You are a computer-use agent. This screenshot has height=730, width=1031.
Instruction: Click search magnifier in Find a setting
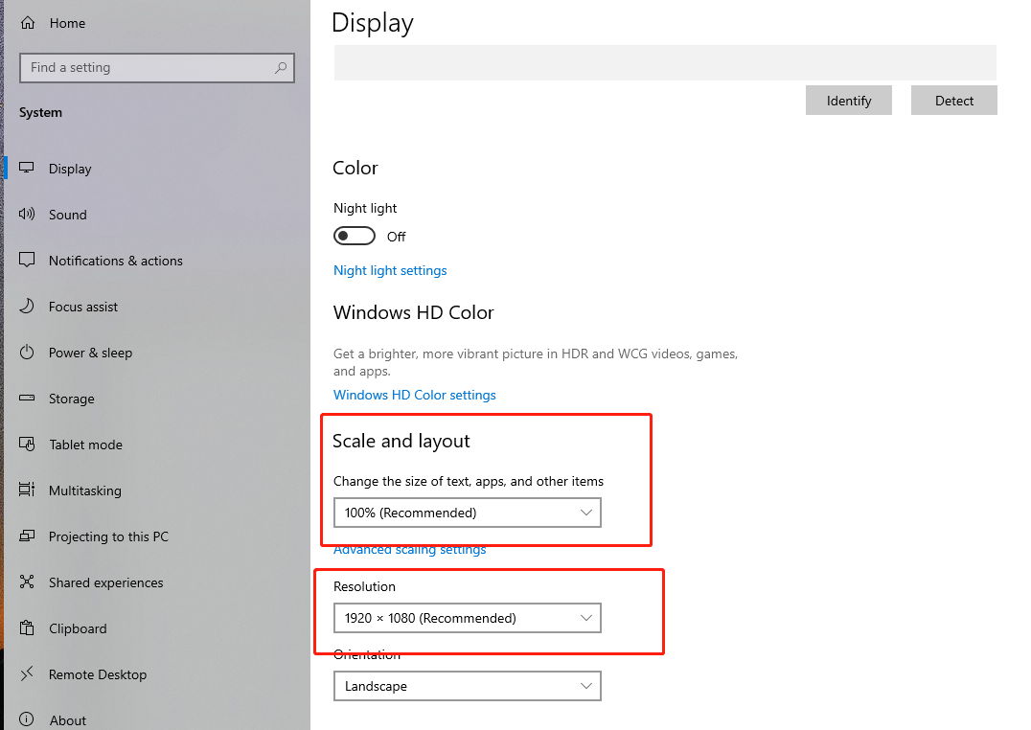[x=281, y=68]
